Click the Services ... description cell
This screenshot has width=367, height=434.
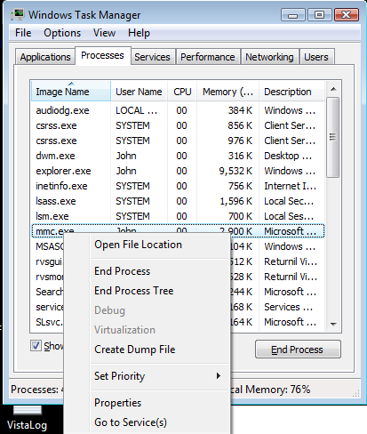click(288, 307)
